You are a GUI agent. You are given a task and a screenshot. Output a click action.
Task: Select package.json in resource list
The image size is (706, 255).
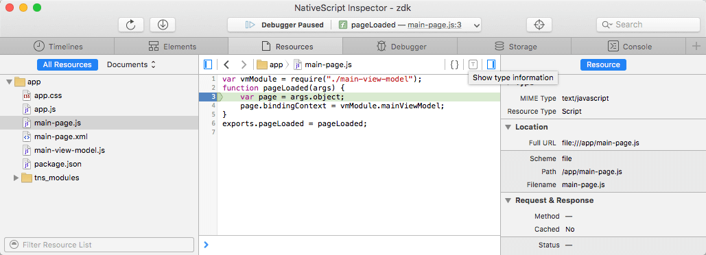point(99,164)
